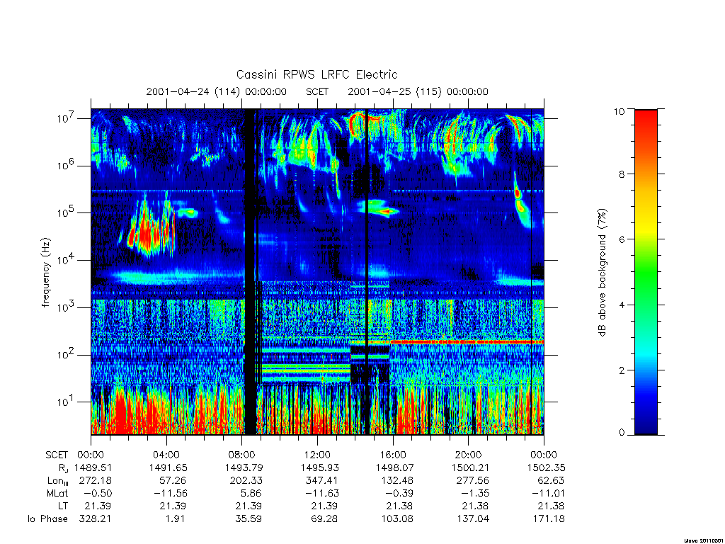Click the Io Phase value '35.59'

coord(249,519)
